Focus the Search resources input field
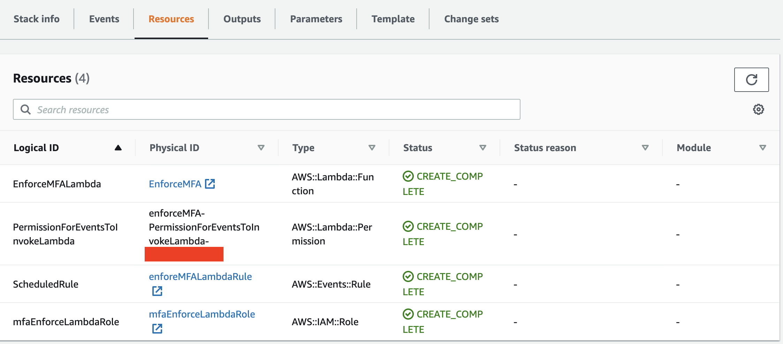The image size is (783, 344). click(x=275, y=110)
